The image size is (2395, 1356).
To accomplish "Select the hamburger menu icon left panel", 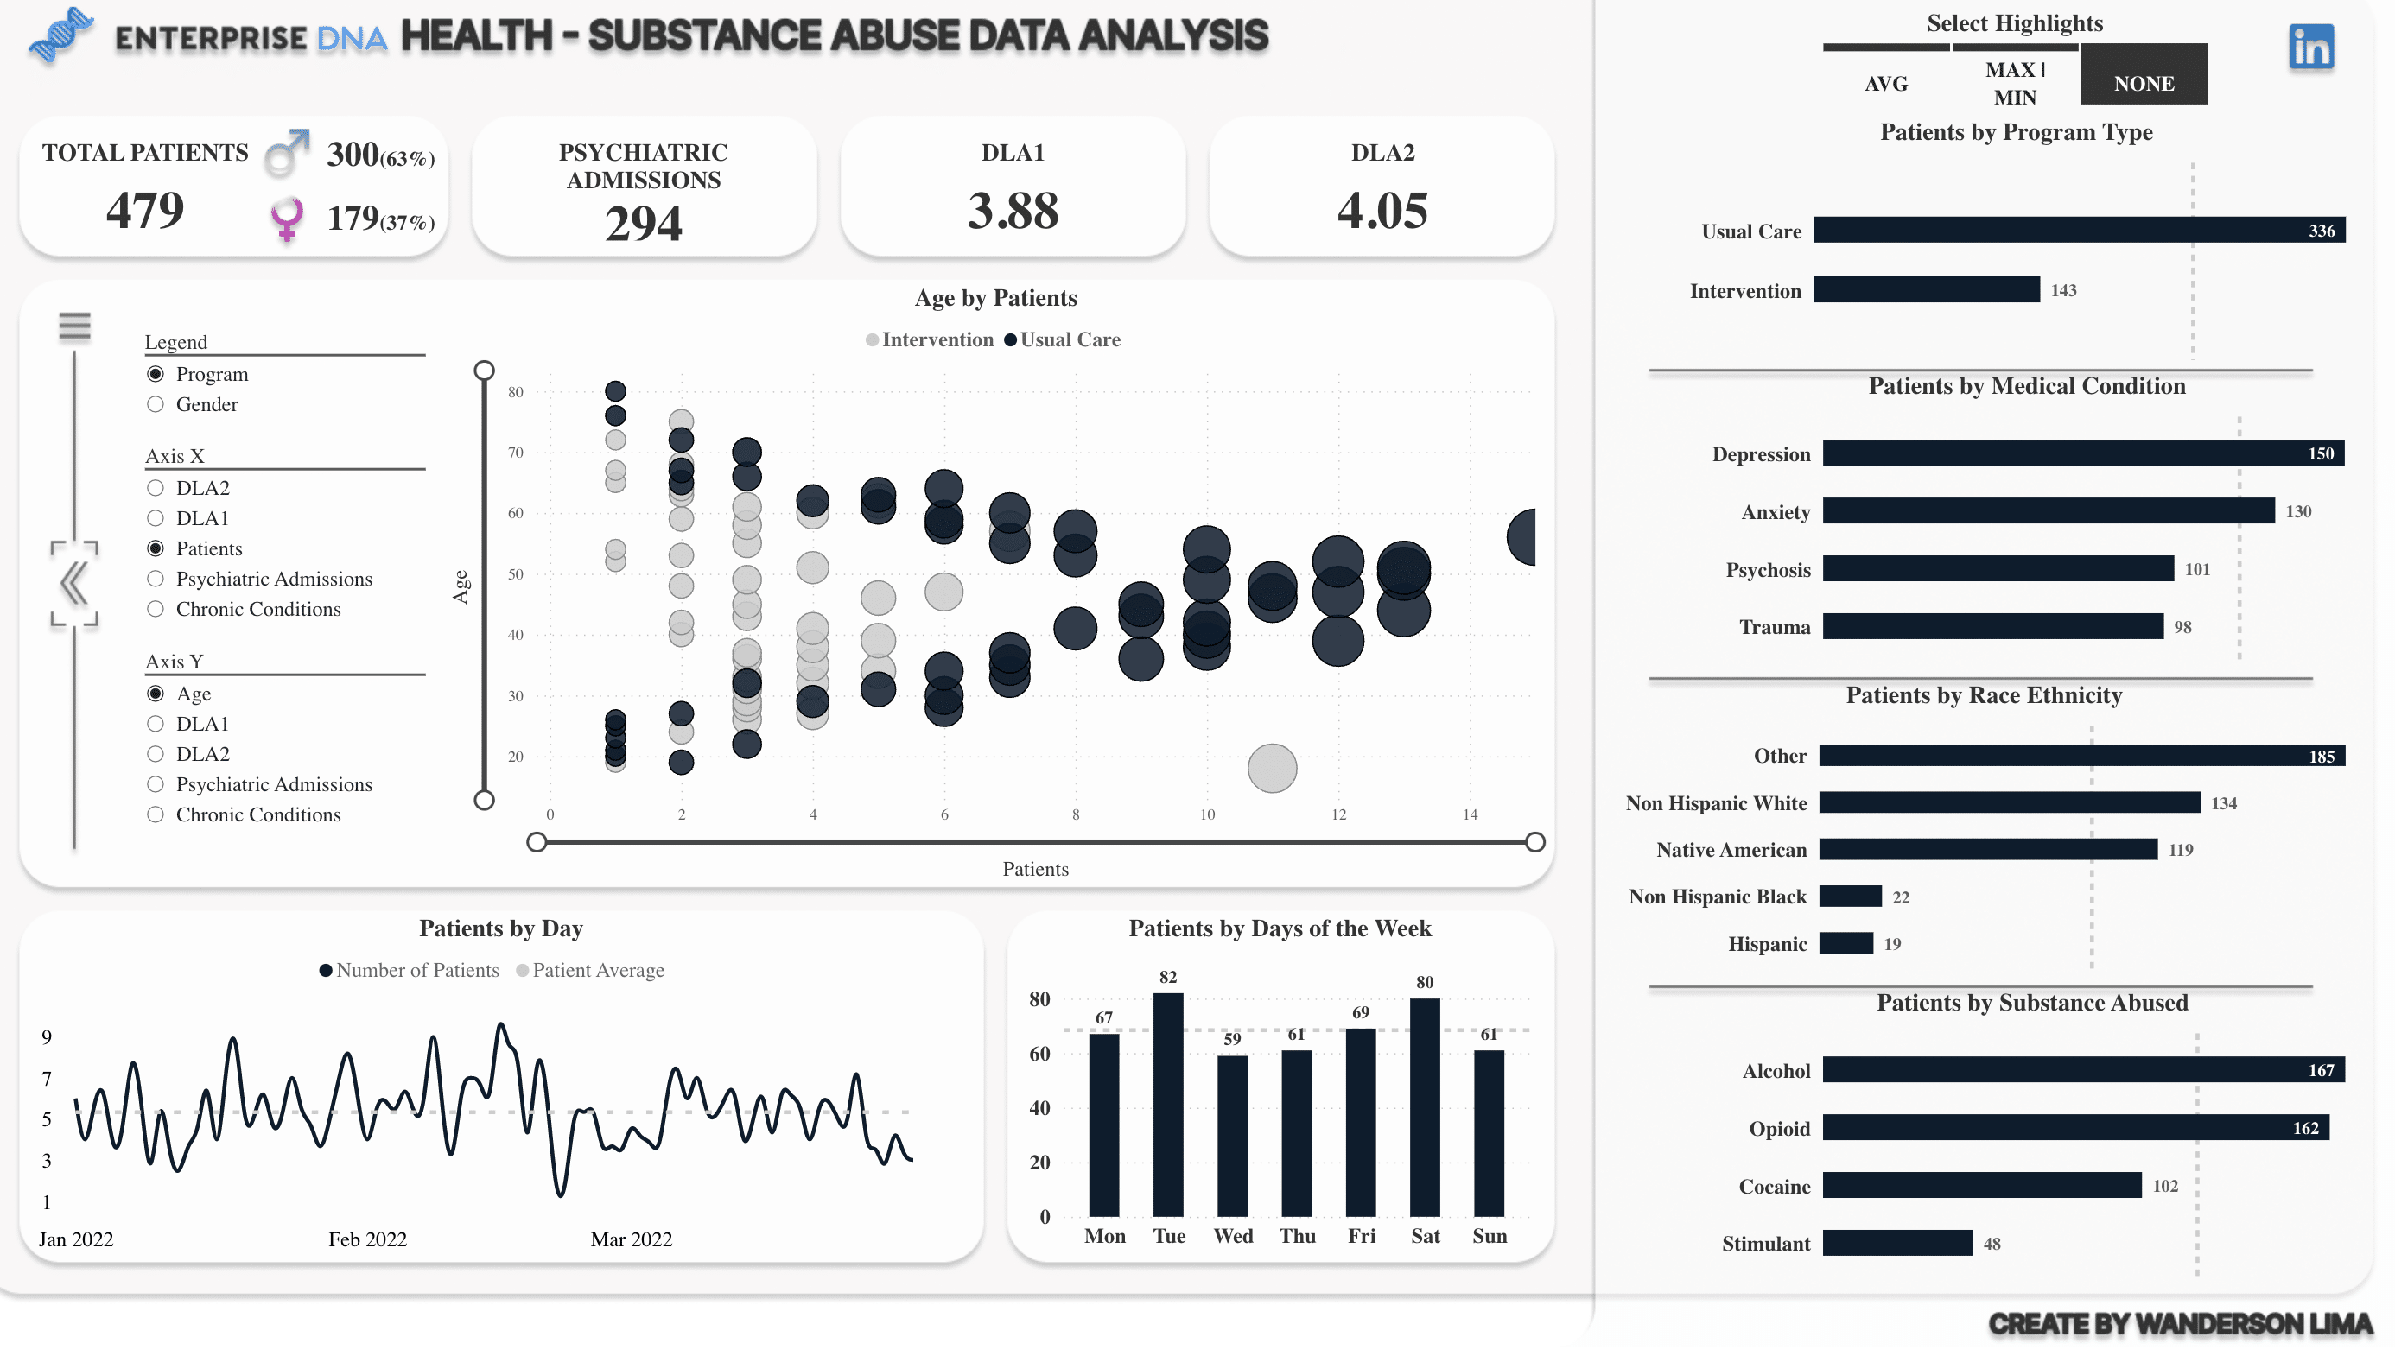I will (x=74, y=324).
